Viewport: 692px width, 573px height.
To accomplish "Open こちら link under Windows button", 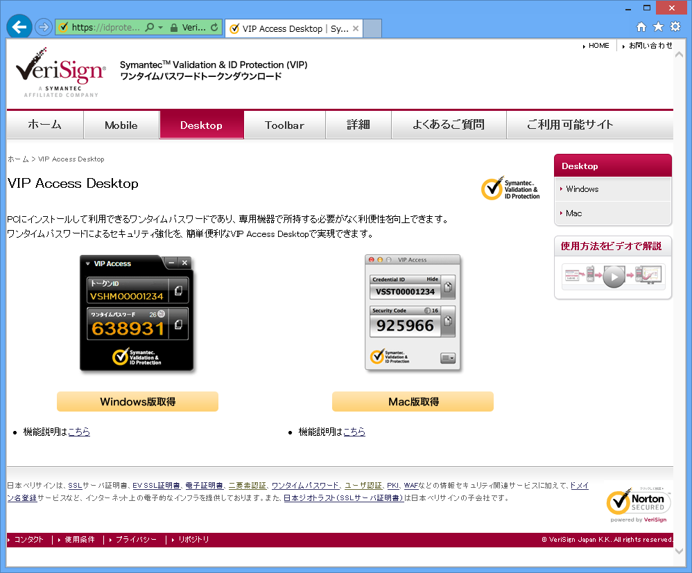I will coord(79,432).
